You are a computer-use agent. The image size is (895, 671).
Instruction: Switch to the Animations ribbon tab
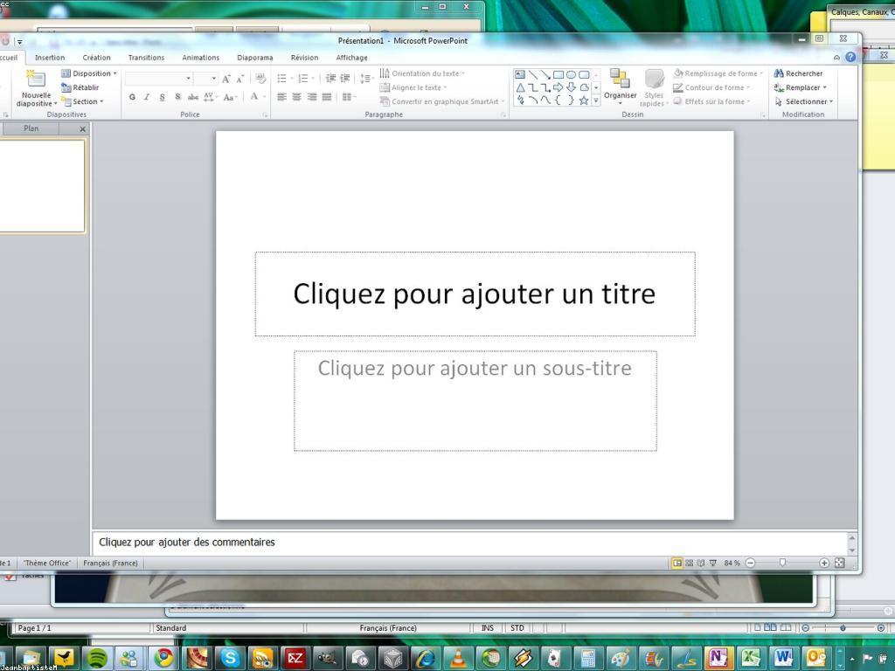tap(200, 58)
